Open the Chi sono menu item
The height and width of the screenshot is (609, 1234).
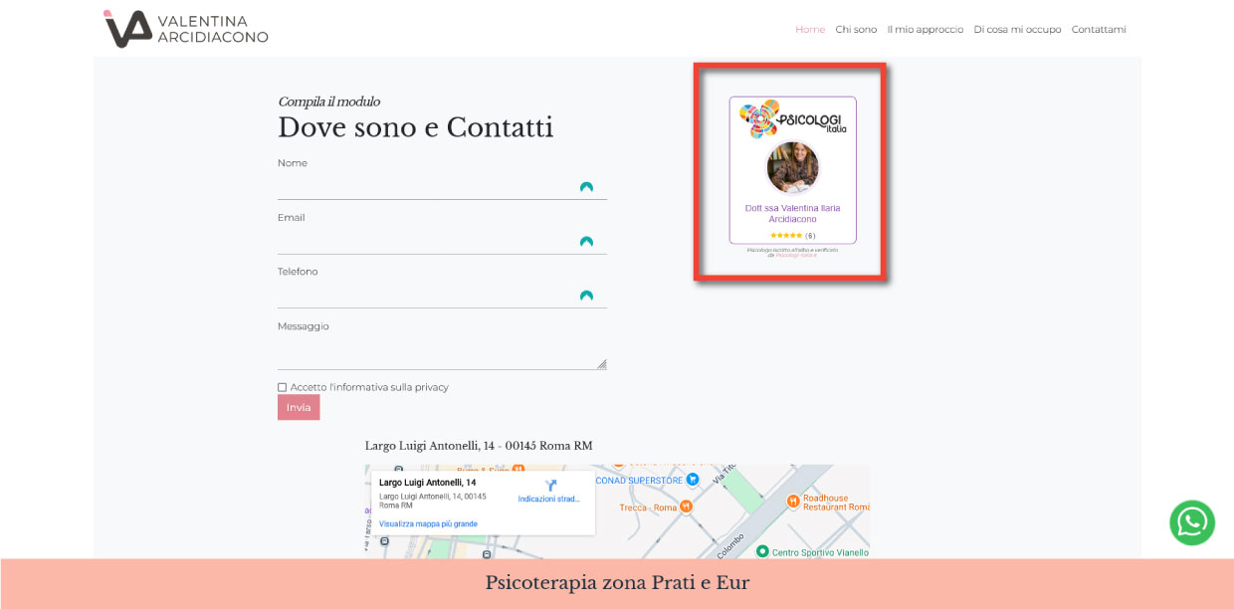pos(856,30)
